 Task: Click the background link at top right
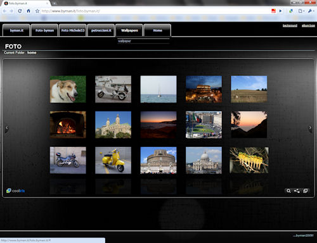click(290, 25)
